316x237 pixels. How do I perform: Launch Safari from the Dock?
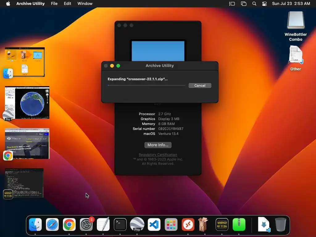pyautogui.click(x=52, y=225)
